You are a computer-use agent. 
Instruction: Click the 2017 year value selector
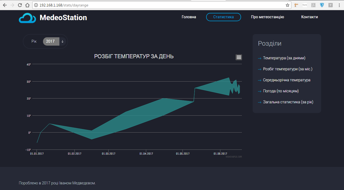click(51, 41)
